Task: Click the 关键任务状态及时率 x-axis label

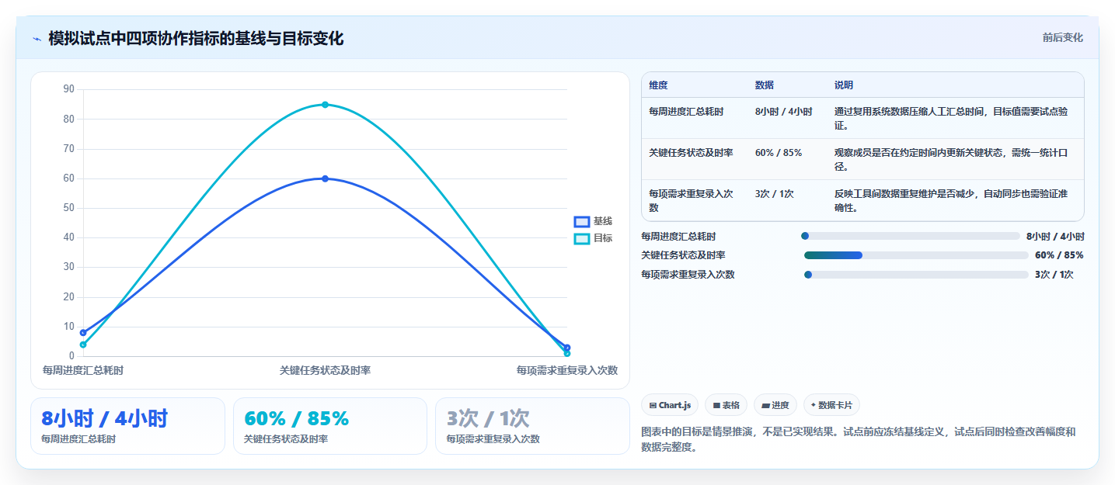Action: [325, 370]
